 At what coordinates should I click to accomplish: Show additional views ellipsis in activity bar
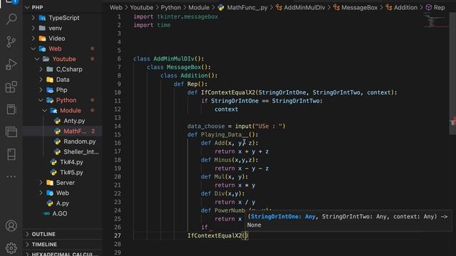click(11, 176)
